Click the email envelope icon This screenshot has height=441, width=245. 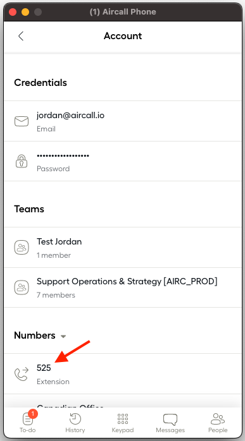22,121
